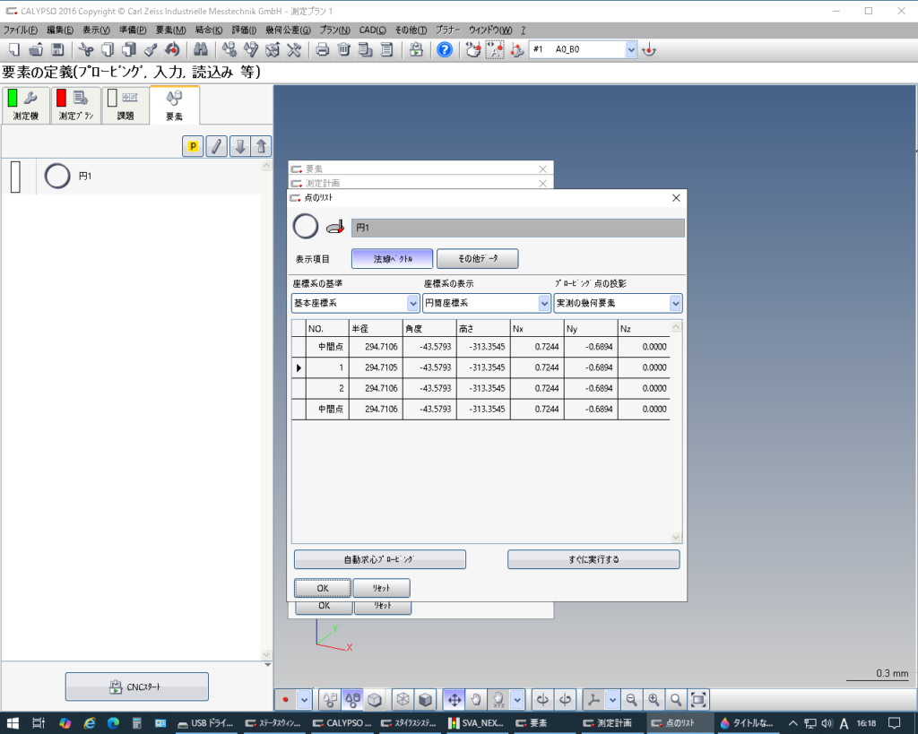Click the zoom in magnifier icon

tap(654, 699)
